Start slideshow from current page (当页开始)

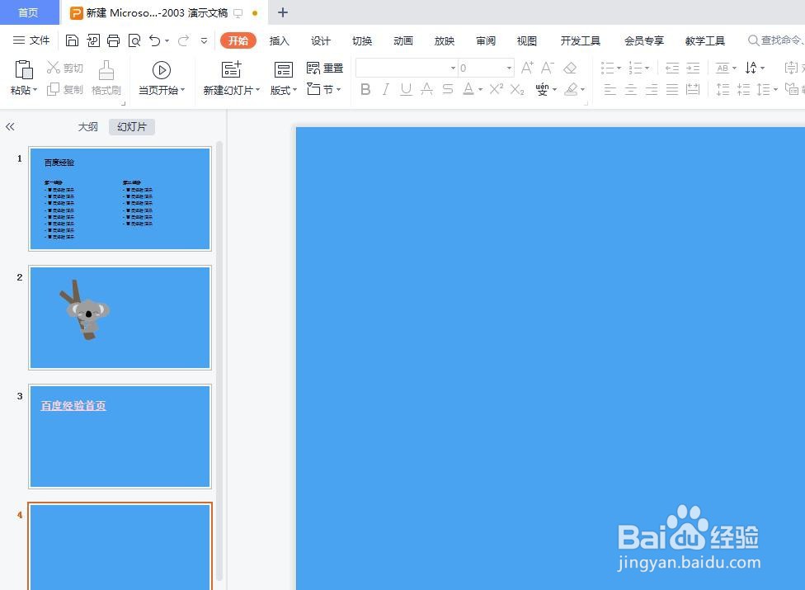coord(161,78)
